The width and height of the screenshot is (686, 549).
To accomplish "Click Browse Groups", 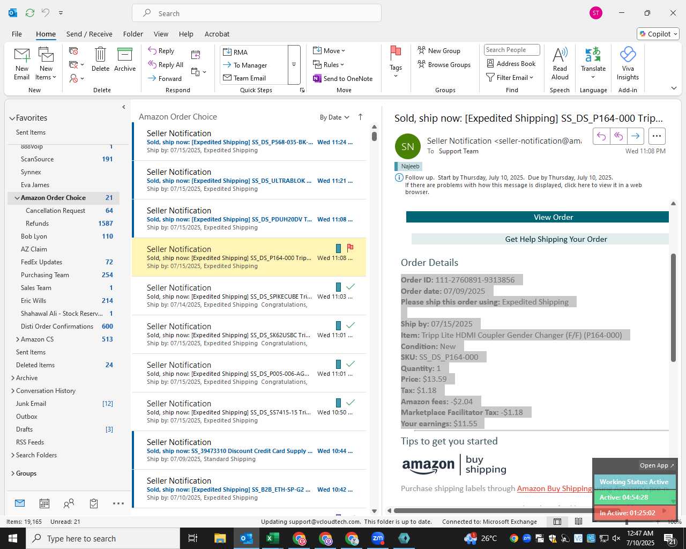I will [444, 65].
